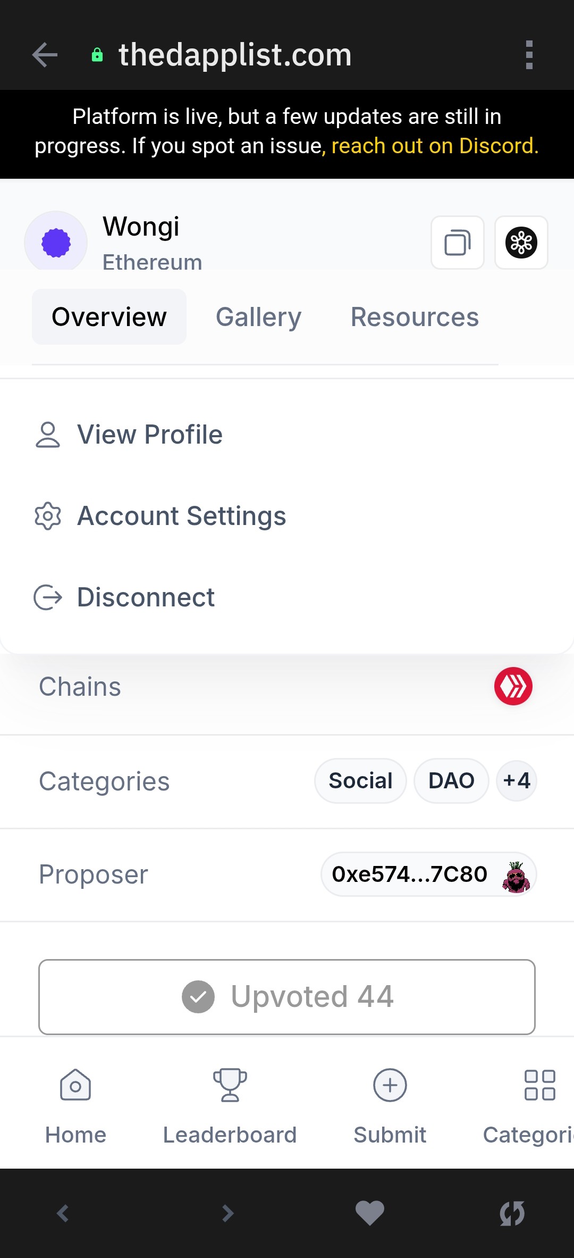The height and width of the screenshot is (1258, 574).
Task: Switch to the Resources tab
Action: pos(415,317)
